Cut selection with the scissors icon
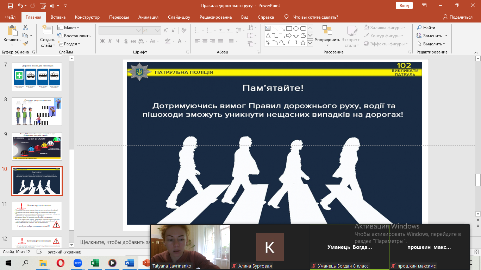 [x=25, y=27]
